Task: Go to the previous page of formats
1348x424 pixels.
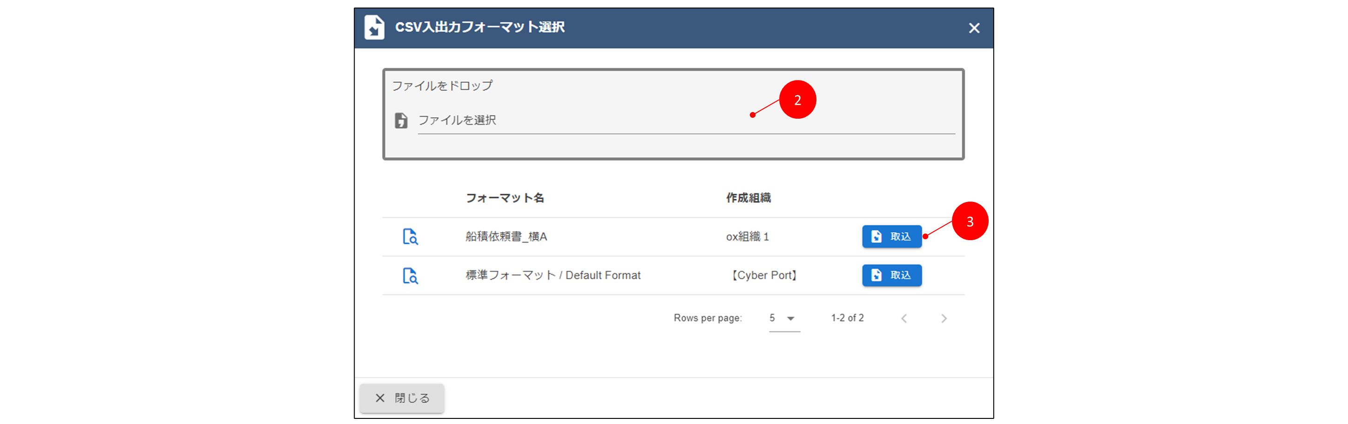Action: pos(904,318)
